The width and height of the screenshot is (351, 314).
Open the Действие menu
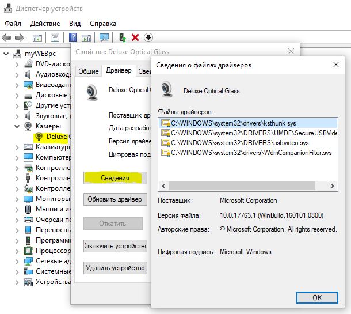click(45, 24)
